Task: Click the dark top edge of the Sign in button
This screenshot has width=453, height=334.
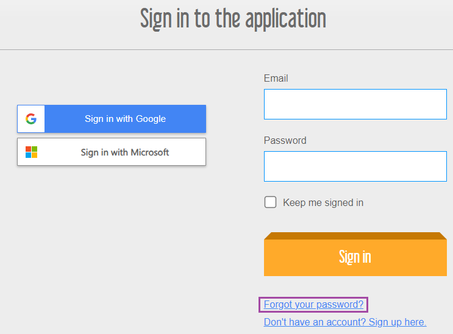Action: 355,235
